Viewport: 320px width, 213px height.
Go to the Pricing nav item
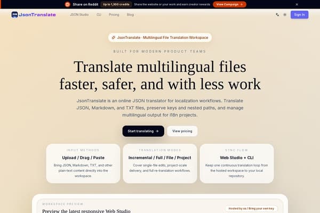tap(114, 15)
